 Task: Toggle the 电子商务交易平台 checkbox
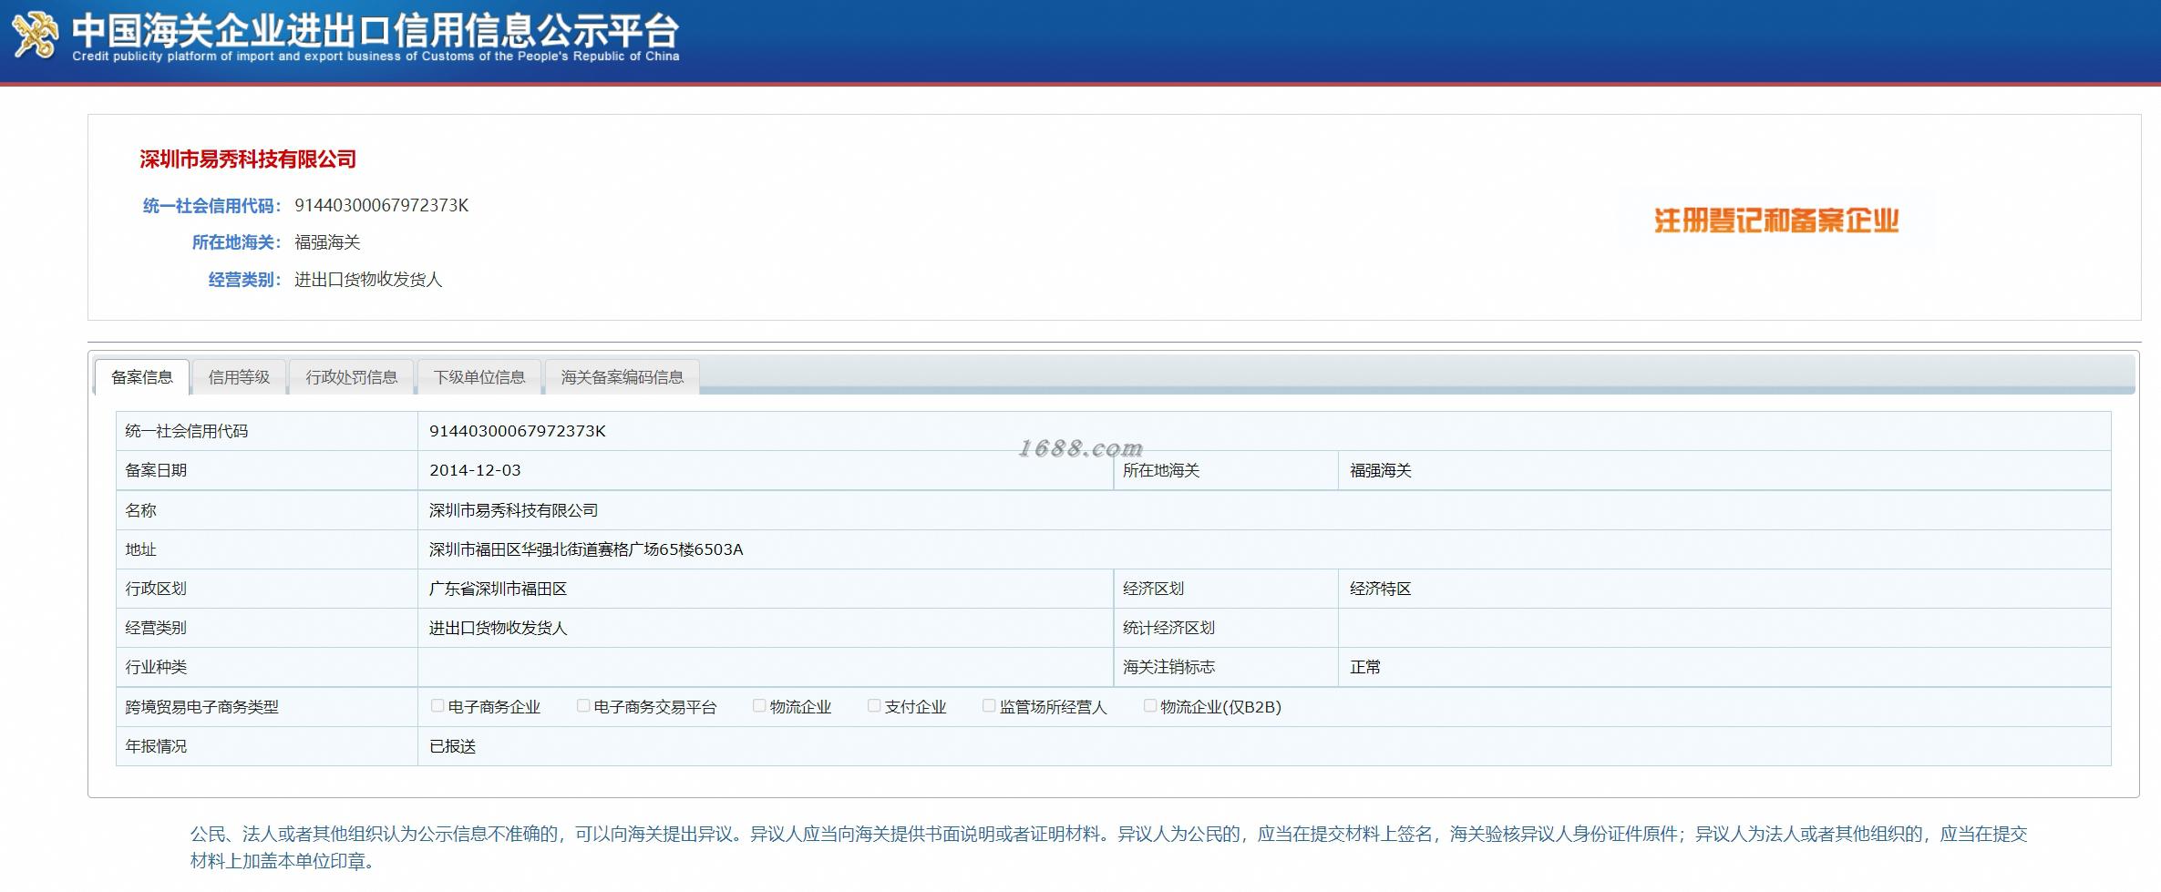(583, 705)
